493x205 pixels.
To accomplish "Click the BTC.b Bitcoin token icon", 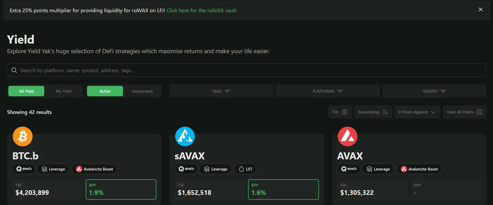I will [x=23, y=136].
